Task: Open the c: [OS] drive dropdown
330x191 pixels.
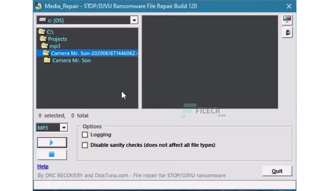Action: pyautogui.click(x=134, y=20)
